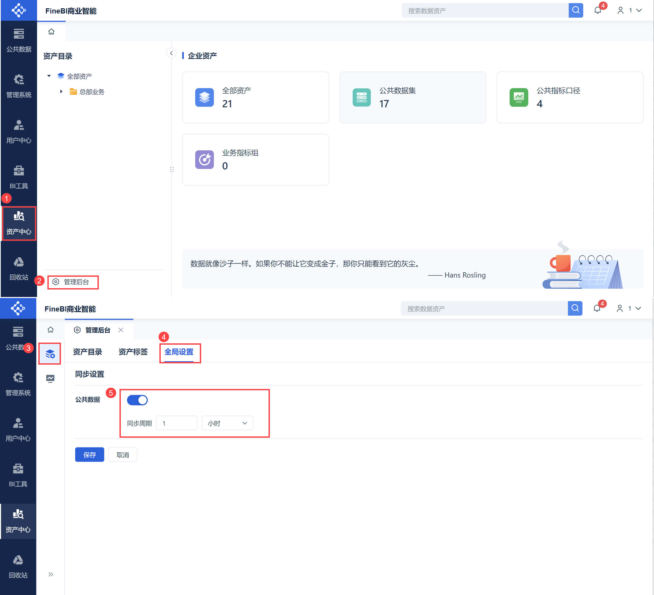Open 公共数据 in the 企业资产 page sidebar

(x=19, y=40)
